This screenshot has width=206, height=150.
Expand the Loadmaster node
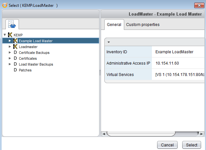(10, 46)
